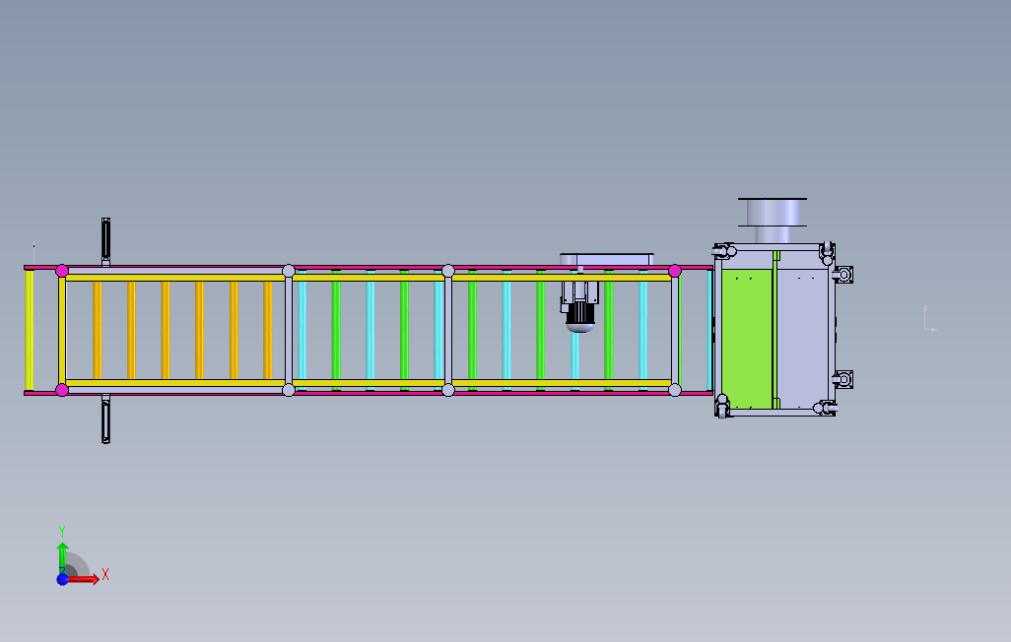Select the black electric motor on the conveyor

tap(579, 316)
